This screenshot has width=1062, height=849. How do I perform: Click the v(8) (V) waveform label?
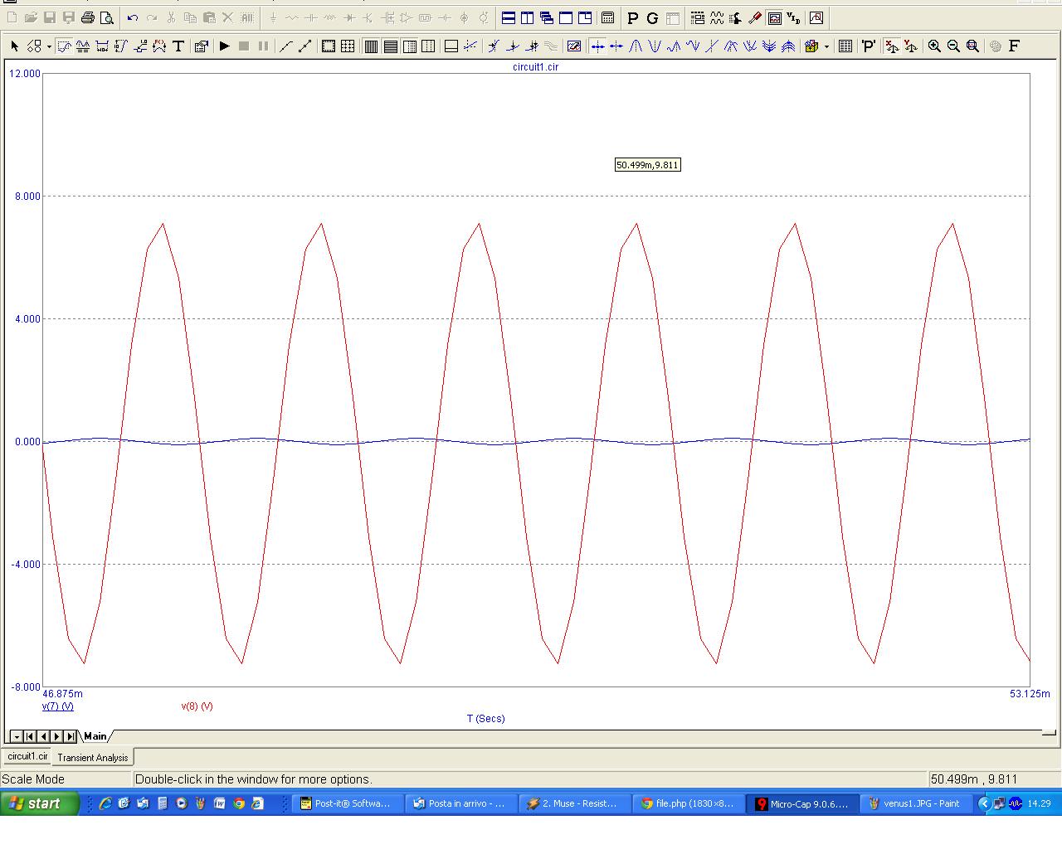(x=197, y=706)
